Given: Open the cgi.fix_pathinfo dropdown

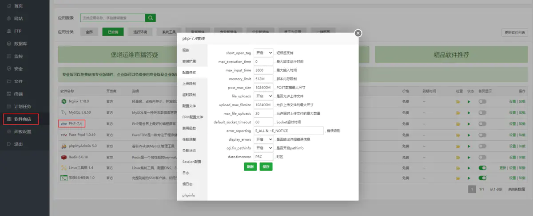Looking at the screenshot, I should click(x=263, y=148).
